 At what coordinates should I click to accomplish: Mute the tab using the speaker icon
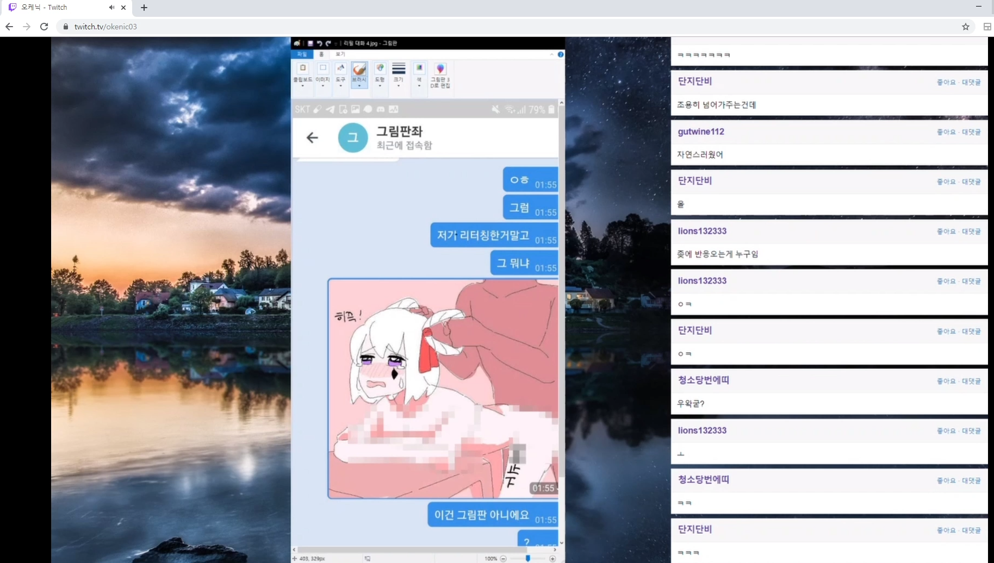tap(111, 8)
